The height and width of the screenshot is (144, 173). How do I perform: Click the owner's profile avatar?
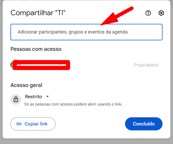pyautogui.click(x=13, y=64)
